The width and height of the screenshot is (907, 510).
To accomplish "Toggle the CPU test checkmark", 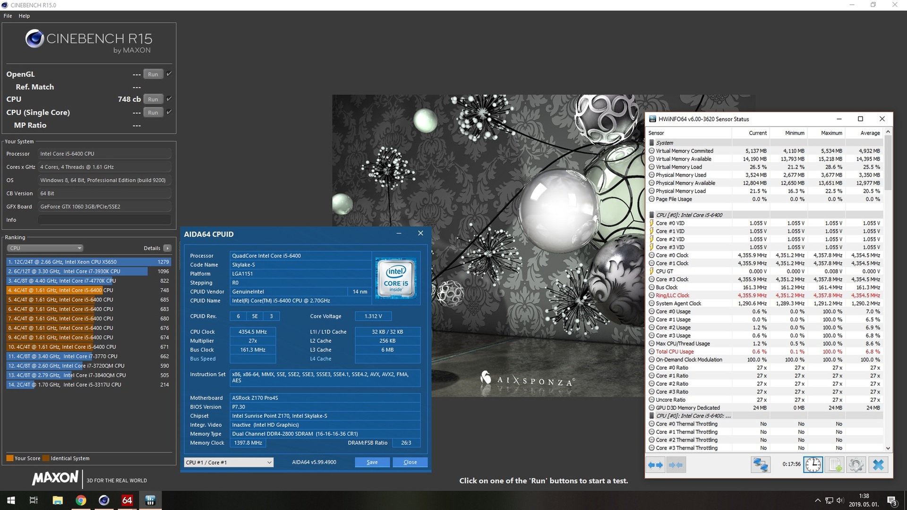I will [x=169, y=99].
